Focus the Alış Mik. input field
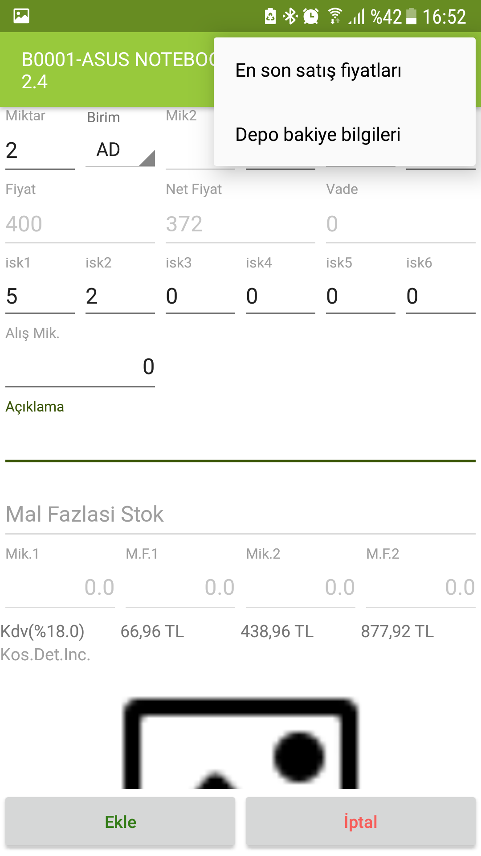This screenshot has width=481, height=856. click(80, 366)
